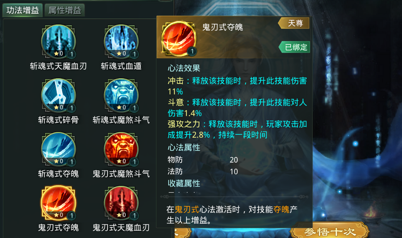Pick the red 鬼刃式魔煞斗气 icon
Image resolution: width=402 pixels, height=238 pixels.
121,149
